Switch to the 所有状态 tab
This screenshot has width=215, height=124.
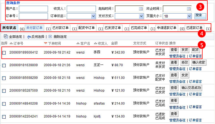point(9,28)
